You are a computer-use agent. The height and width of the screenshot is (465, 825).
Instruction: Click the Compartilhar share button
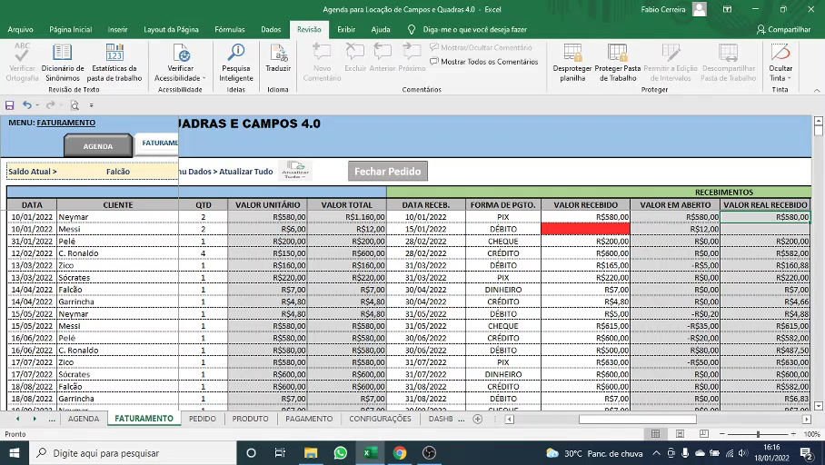click(783, 29)
